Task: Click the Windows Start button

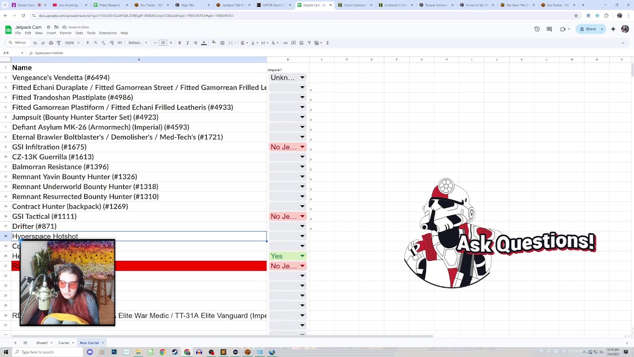Action: coord(6,352)
